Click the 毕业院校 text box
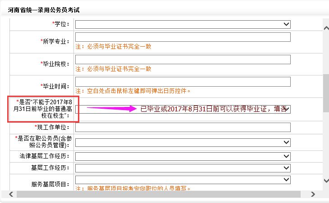This screenshot has height=203, width=329. (183, 59)
